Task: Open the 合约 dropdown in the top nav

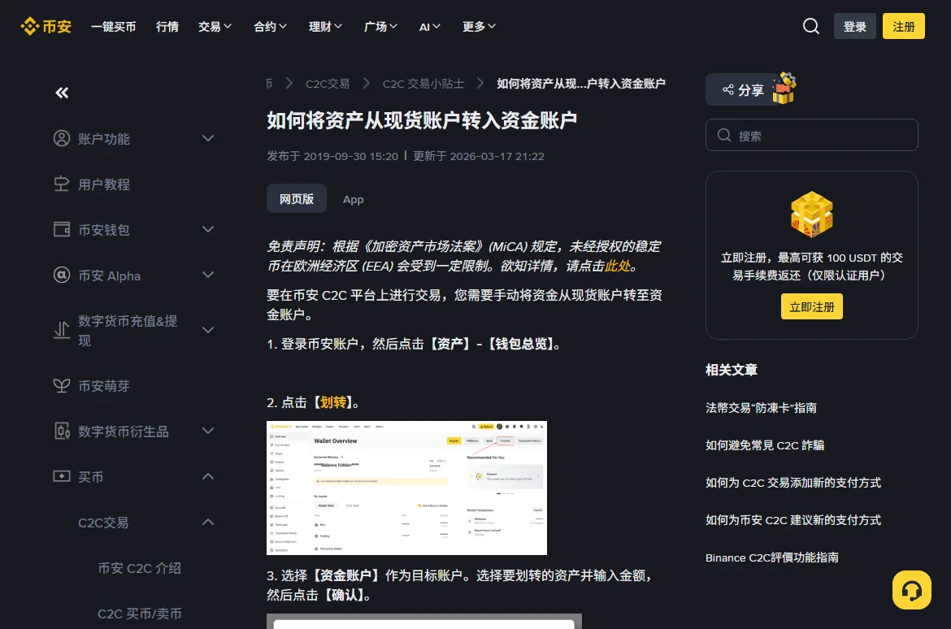Action: coord(270,27)
